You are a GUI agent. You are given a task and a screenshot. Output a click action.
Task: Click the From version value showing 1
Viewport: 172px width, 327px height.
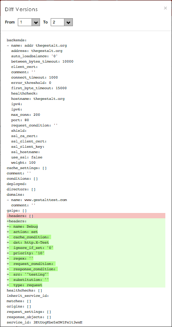(x=25, y=22)
